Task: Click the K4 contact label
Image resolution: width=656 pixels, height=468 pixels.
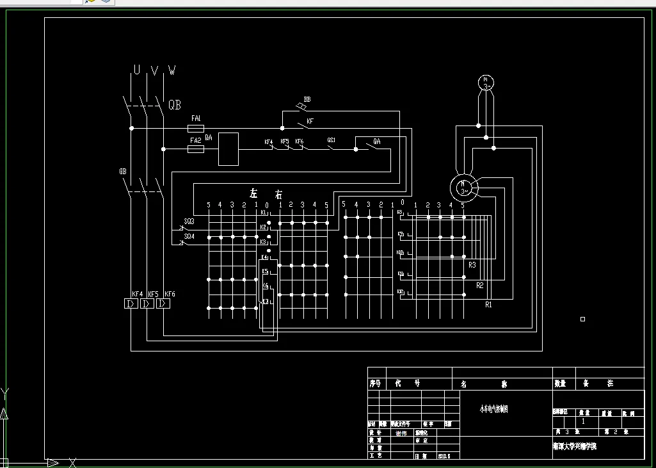Action: click(264, 257)
